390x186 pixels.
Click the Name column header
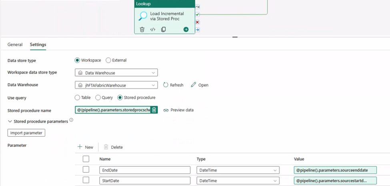pos(105,159)
